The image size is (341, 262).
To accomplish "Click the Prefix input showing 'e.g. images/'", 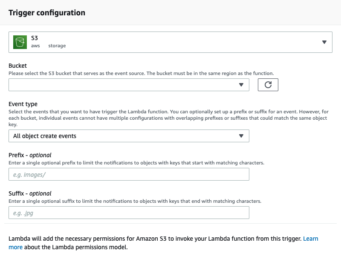I will point(128,174).
